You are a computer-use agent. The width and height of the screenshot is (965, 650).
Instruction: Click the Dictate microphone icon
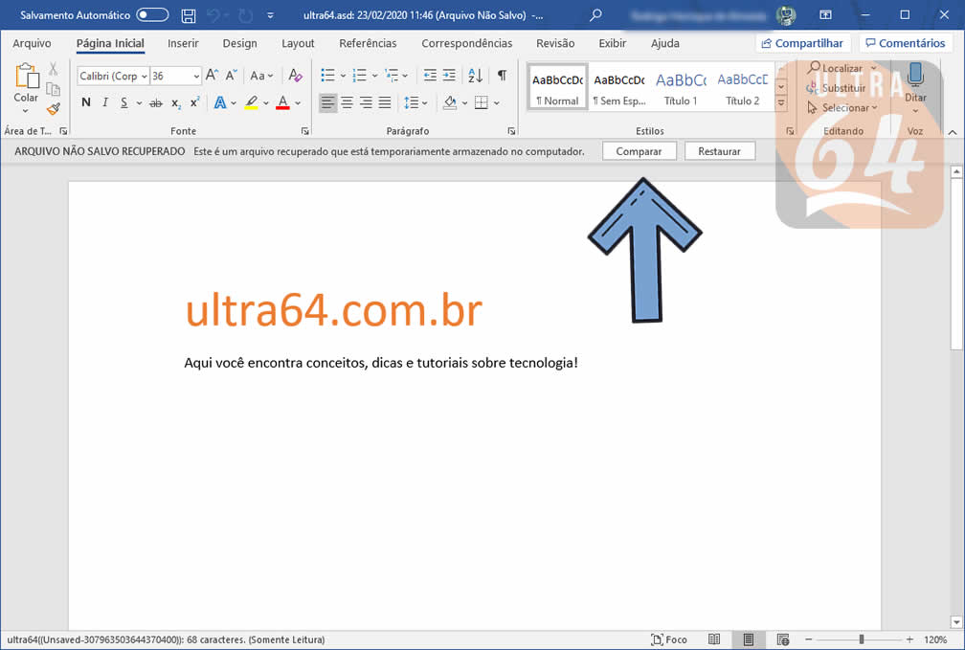(915, 76)
